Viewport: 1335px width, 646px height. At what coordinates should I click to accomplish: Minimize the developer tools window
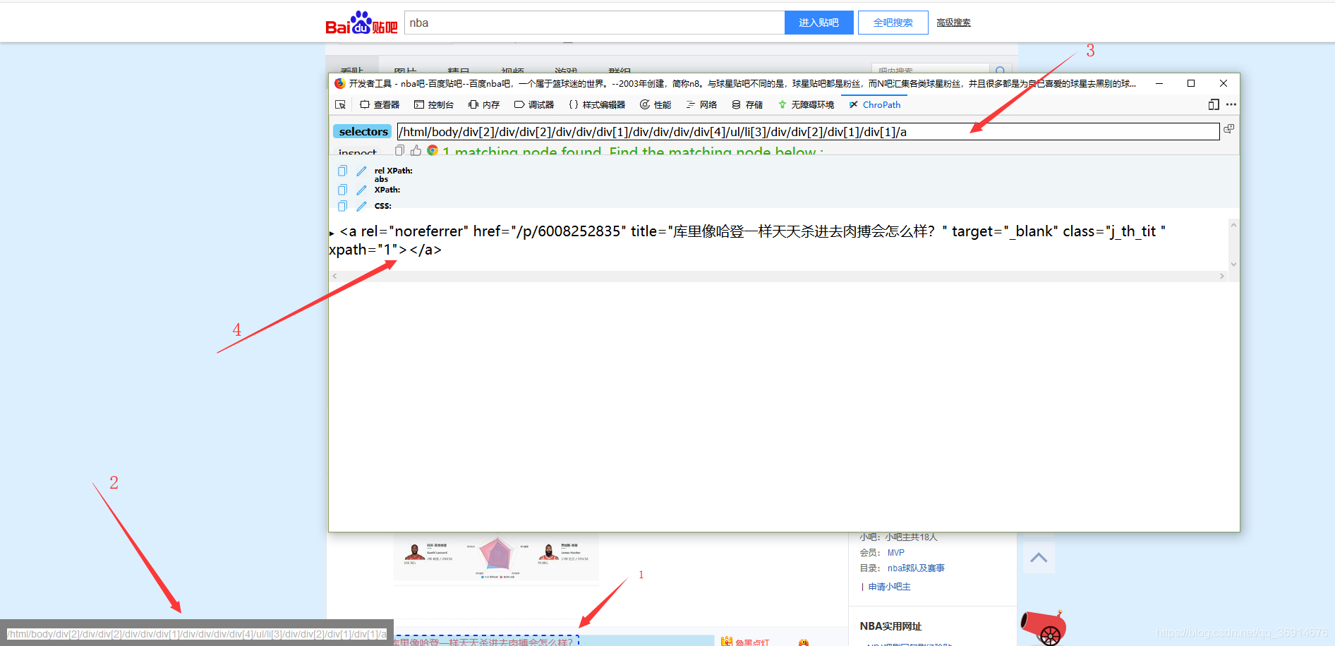pos(1159,83)
